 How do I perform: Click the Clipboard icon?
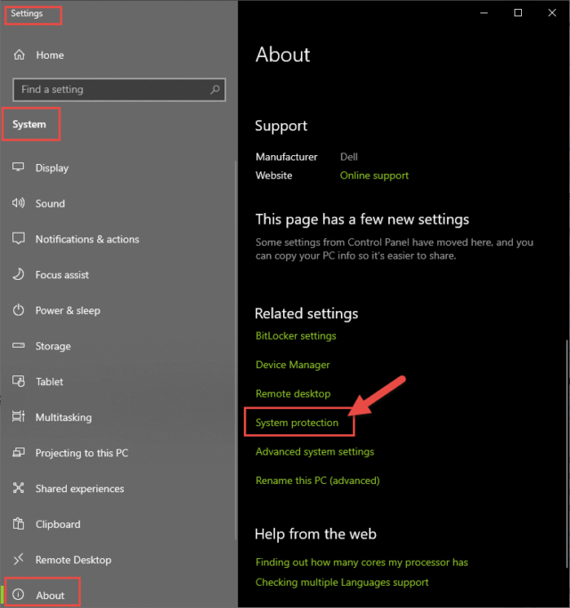[x=18, y=523]
